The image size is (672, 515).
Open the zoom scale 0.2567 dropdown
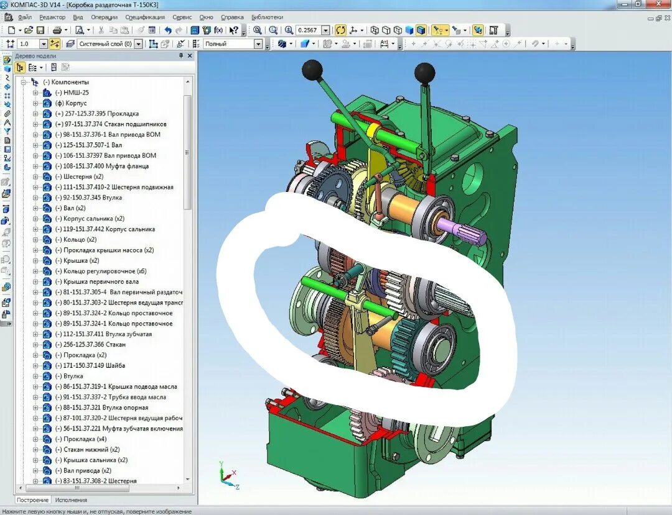(x=325, y=30)
